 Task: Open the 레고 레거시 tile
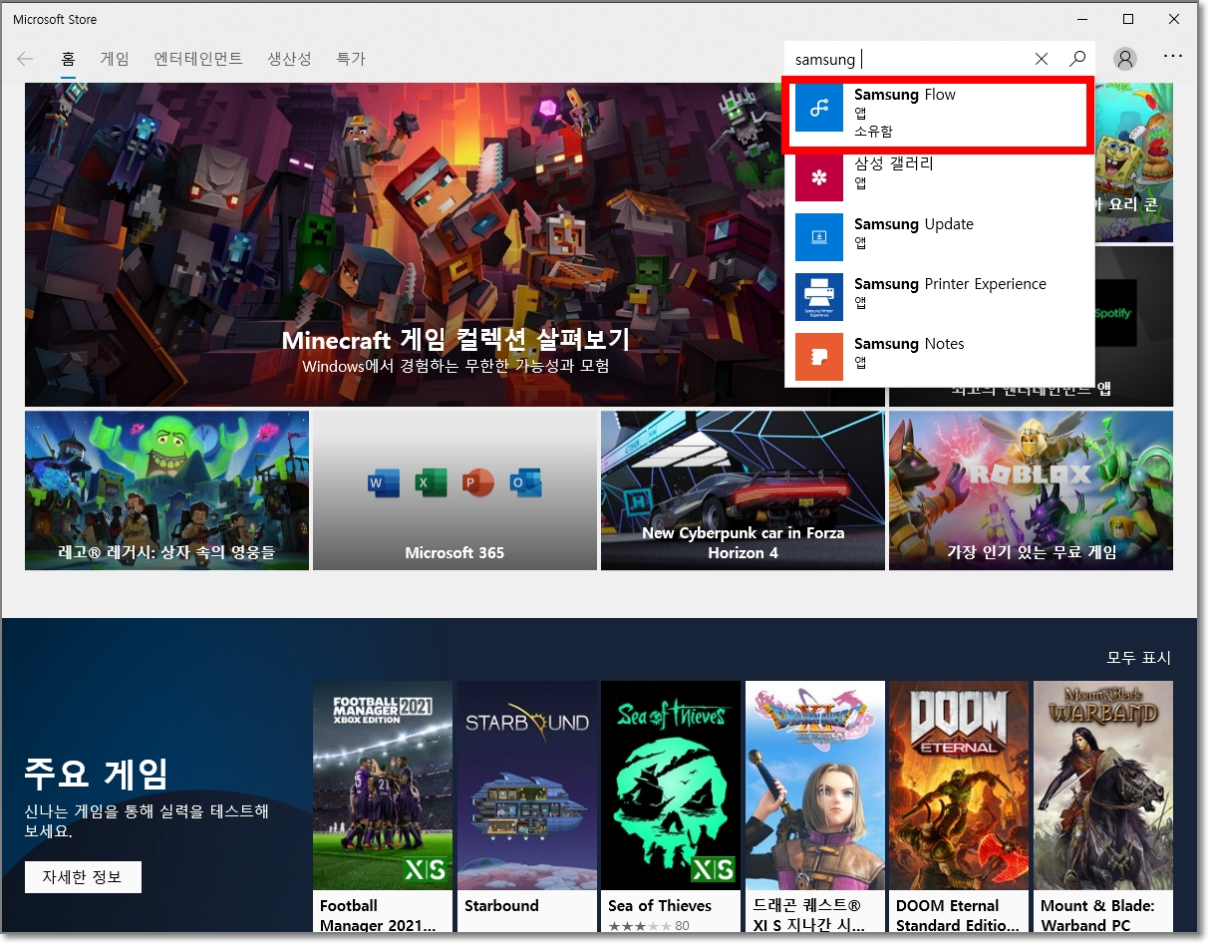(x=166, y=490)
